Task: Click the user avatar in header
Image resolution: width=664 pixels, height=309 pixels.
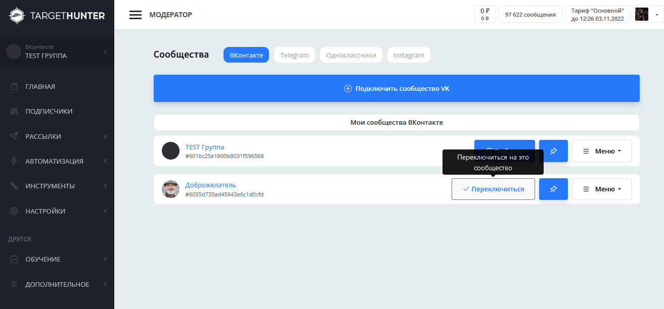Action: click(x=642, y=15)
